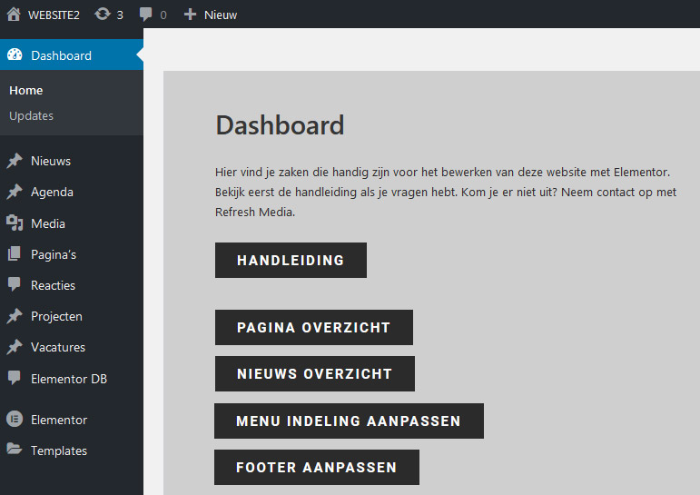Click the Media icon in sidebar

[x=15, y=223]
